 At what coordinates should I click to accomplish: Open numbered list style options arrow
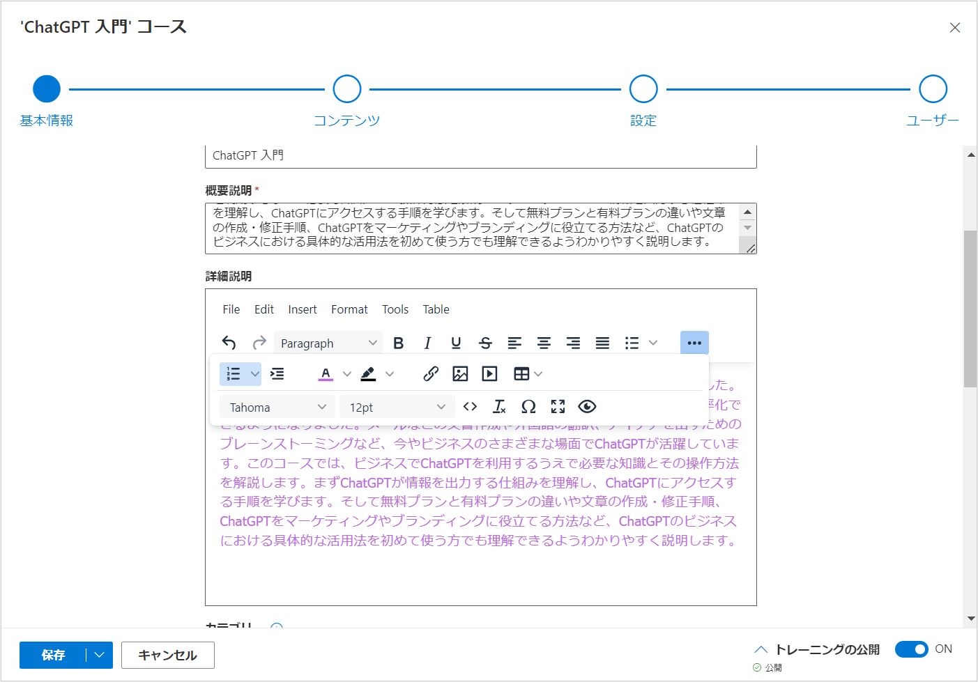255,374
